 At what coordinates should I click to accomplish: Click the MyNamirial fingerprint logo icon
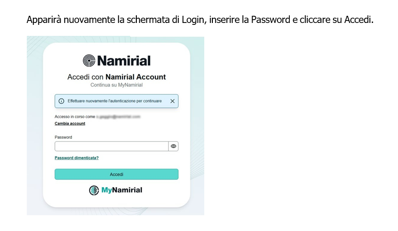(x=94, y=190)
